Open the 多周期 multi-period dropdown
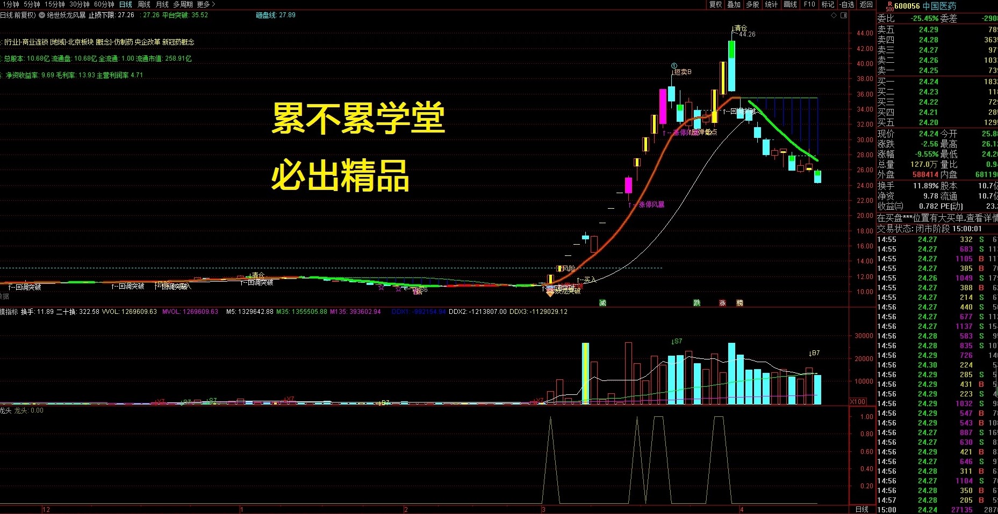 pyautogui.click(x=183, y=4)
